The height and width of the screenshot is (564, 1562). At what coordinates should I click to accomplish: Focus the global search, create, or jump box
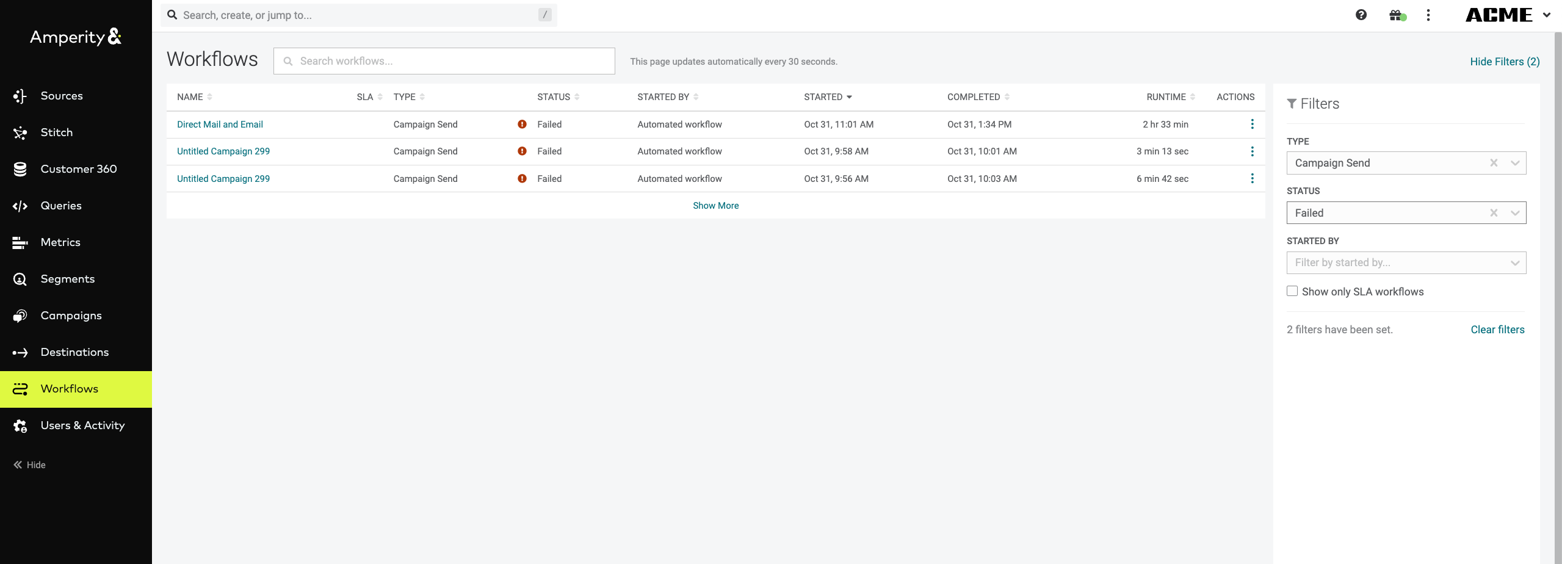[x=358, y=15]
